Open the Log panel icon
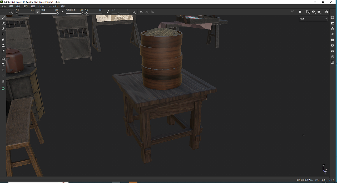Viewport: 337px width, 183px height. point(333,62)
